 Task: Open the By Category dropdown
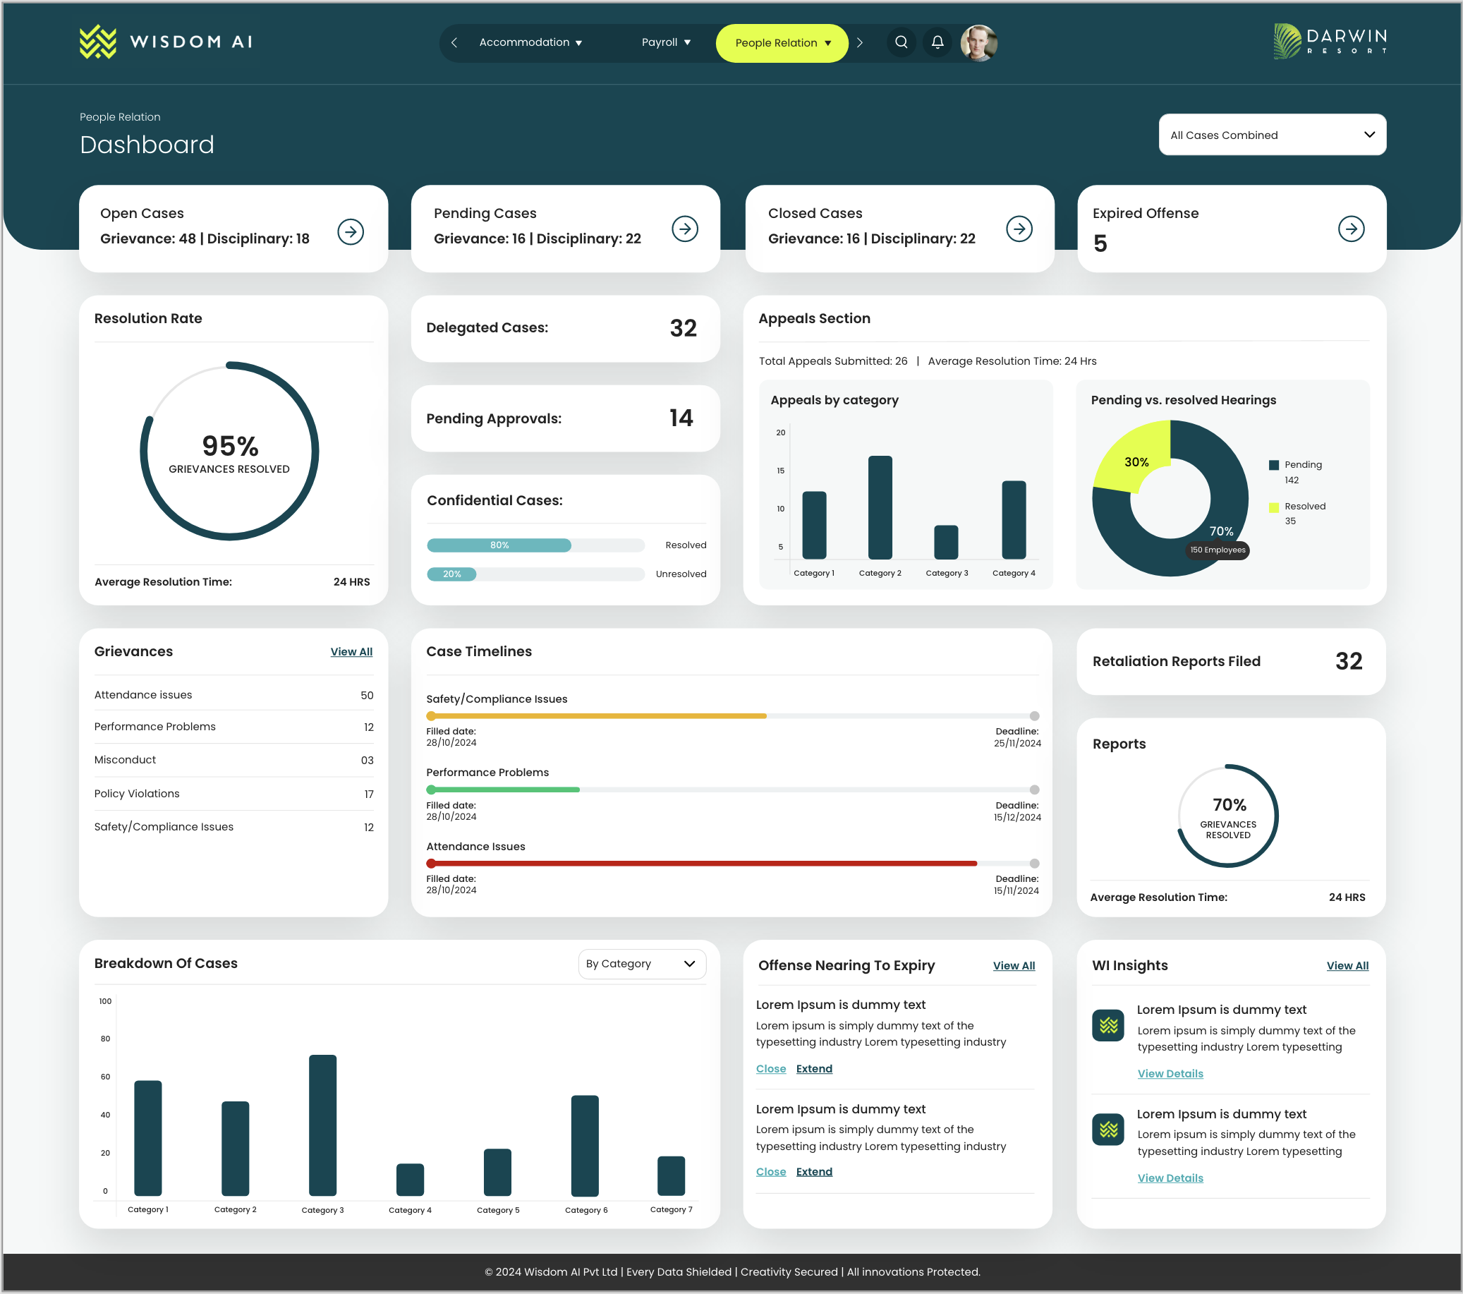[x=641, y=963]
